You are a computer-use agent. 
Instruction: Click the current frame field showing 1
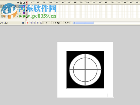(x=47, y=23)
